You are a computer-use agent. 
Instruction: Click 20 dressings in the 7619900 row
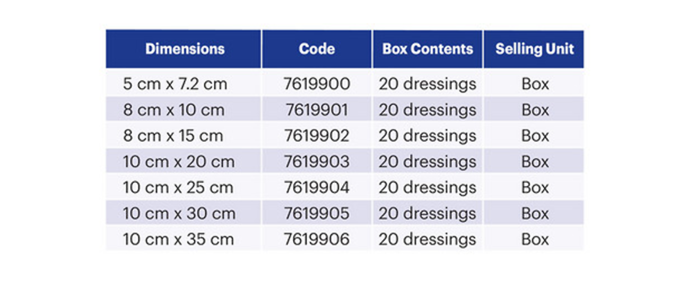(x=428, y=84)
